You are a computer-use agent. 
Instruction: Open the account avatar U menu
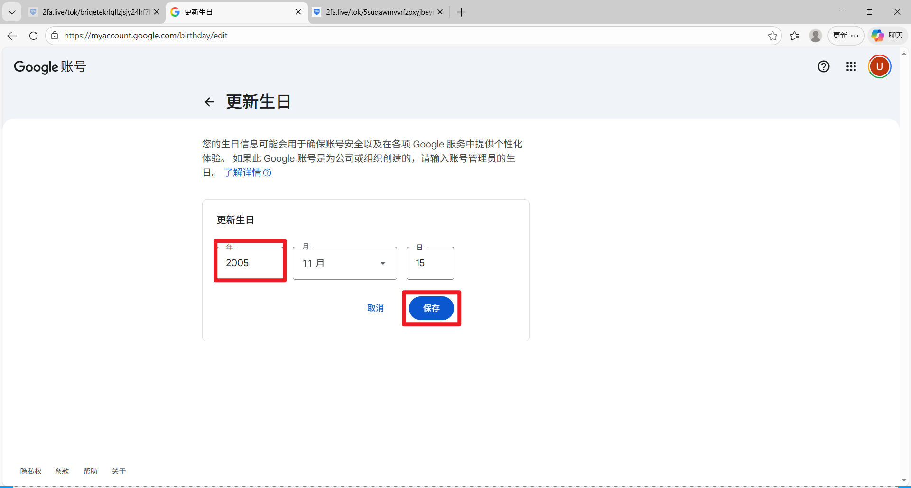(879, 67)
